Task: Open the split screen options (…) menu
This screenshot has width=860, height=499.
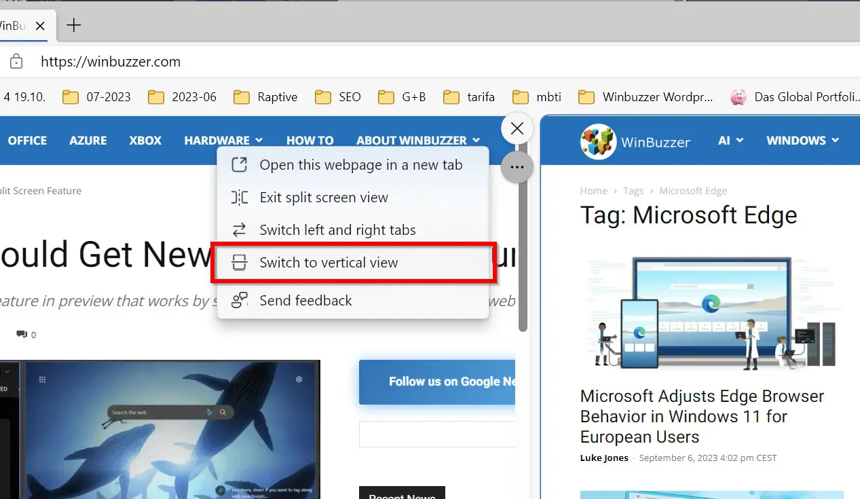Action: click(517, 167)
